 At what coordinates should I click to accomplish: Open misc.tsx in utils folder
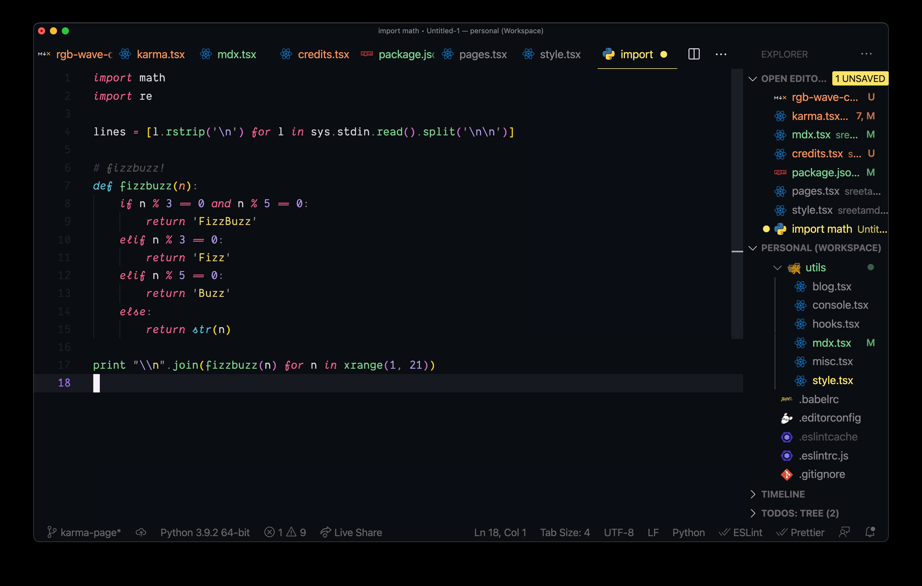coord(832,361)
